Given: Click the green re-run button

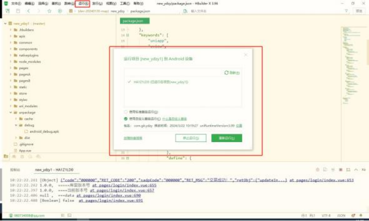Looking at the screenshot, I should tap(226, 138).
